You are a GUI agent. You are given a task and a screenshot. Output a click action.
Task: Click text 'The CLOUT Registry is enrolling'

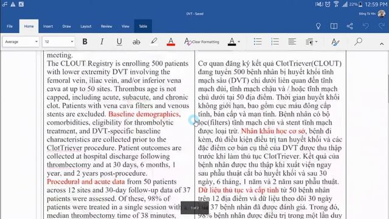(98, 63)
